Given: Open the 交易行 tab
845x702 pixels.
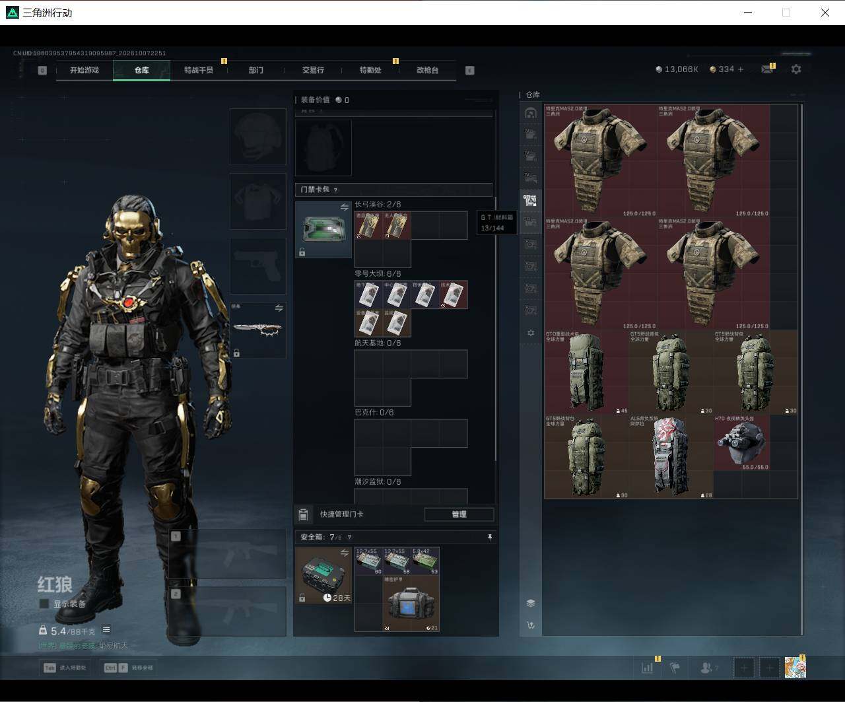Looking at the screenshot, I should click(313, 70).
